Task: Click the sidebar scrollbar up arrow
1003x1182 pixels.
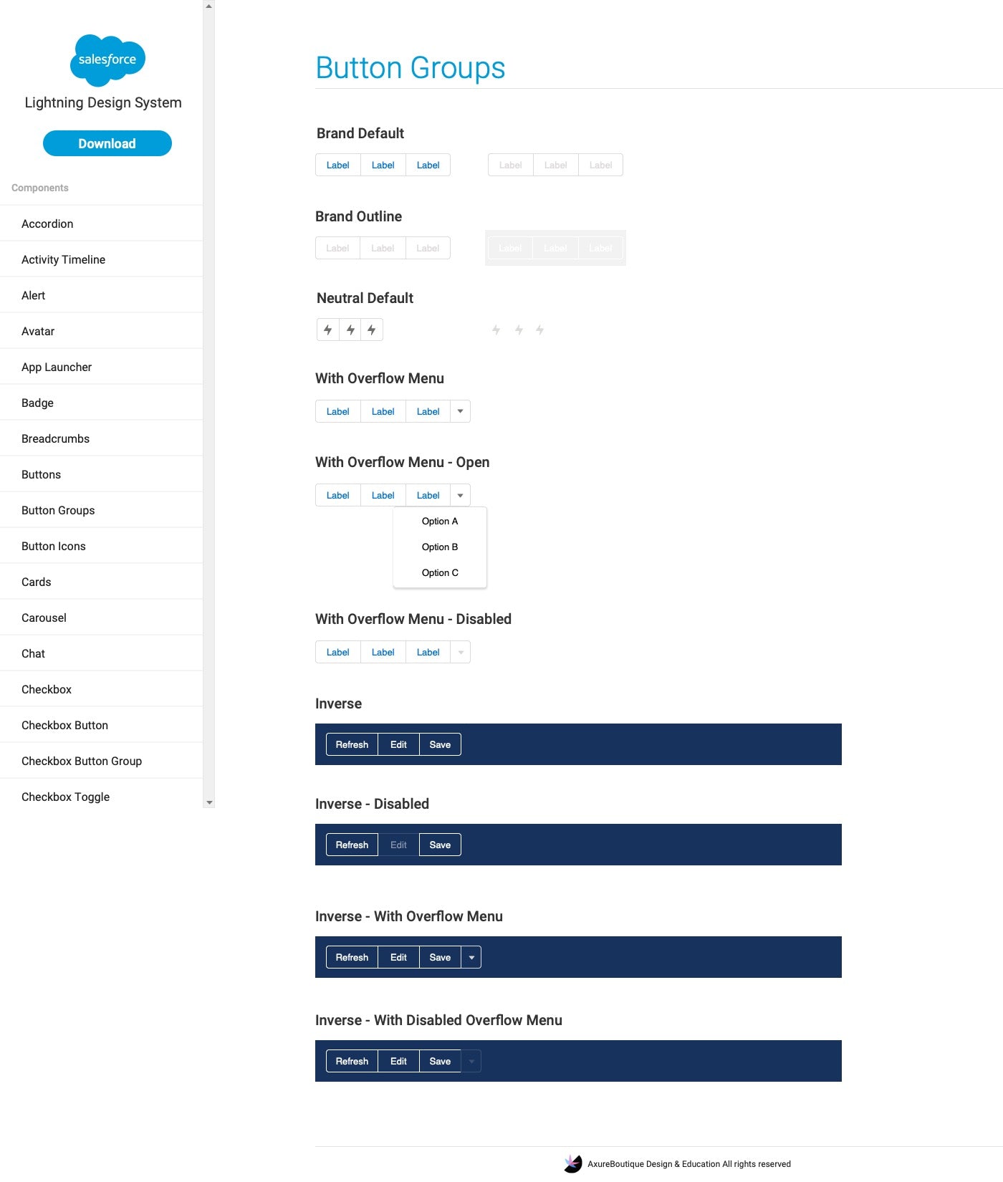Action: click(x=209, y=6)
